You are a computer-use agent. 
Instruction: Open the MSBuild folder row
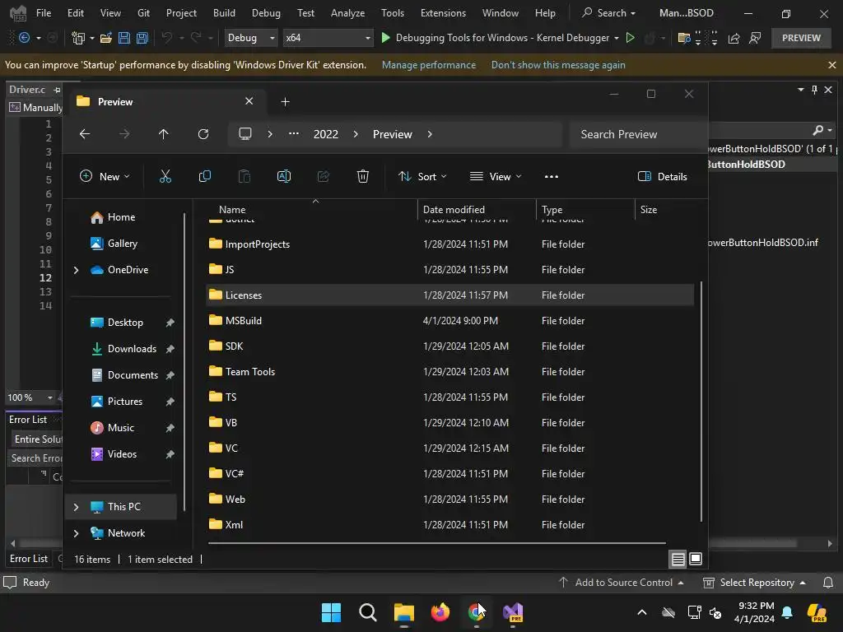(449, 321)
